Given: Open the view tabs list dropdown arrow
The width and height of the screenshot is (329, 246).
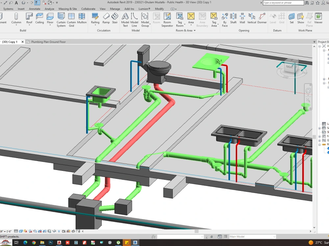Looking at the screenshot, I should [314, 42].
